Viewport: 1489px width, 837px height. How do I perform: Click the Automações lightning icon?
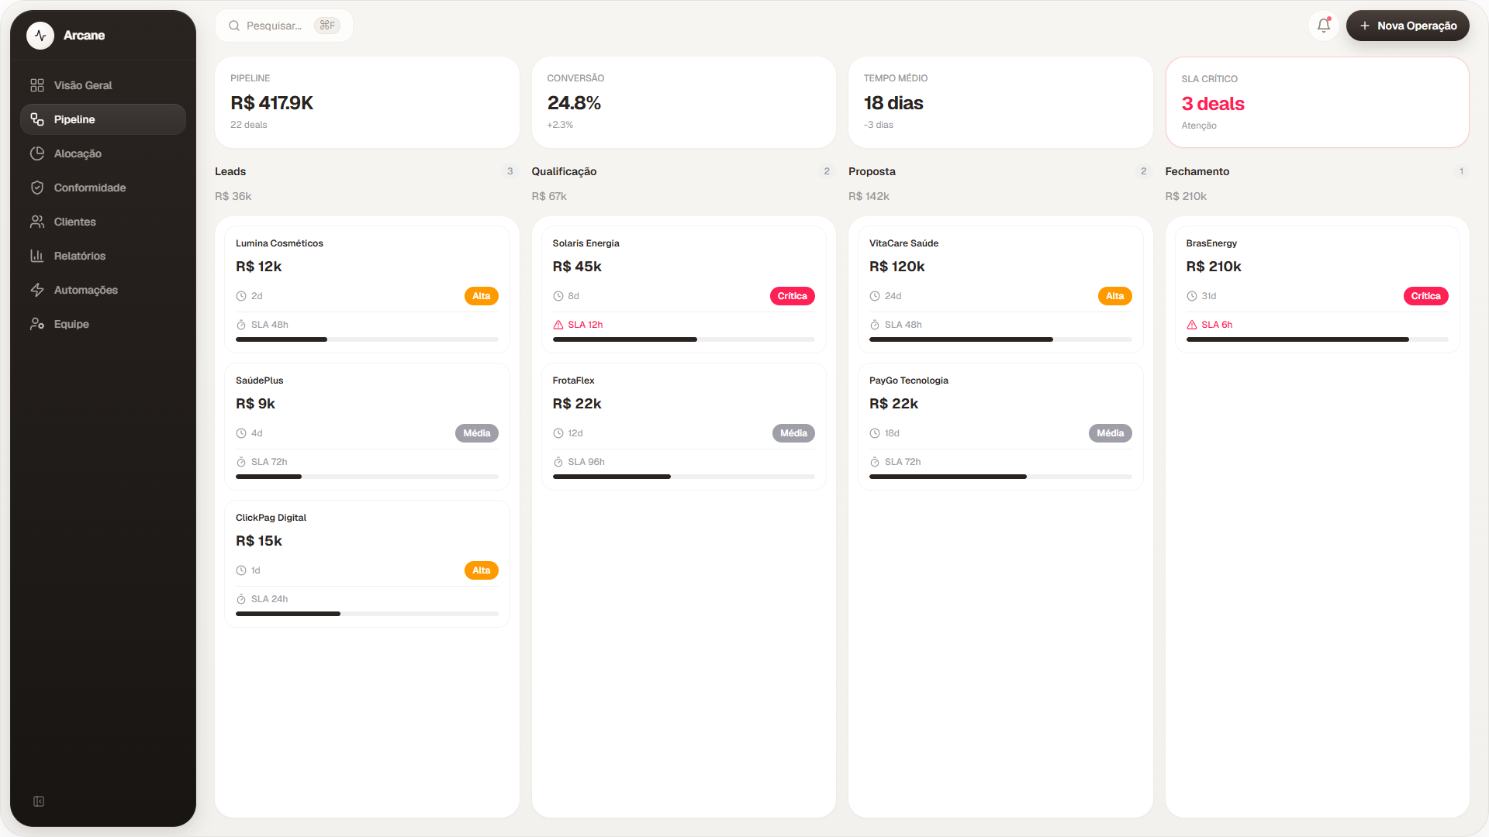[x=37, y=290]
